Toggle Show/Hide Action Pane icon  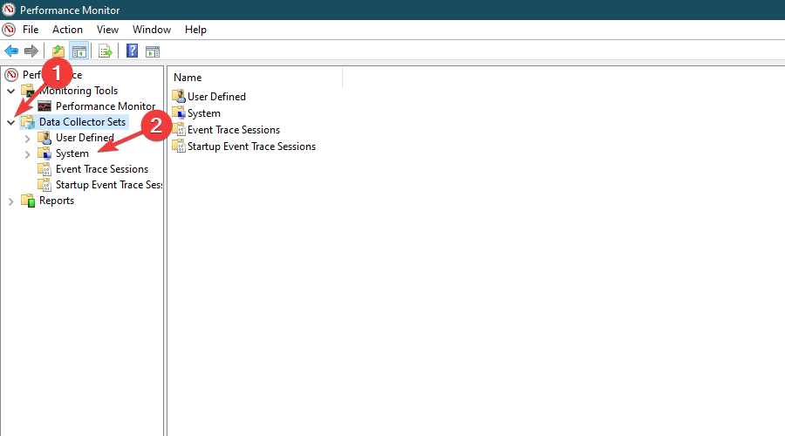click(153, 51)
